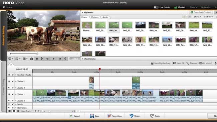Viewport: 217px width, 122px height.
Task: Toggle visibility of Video 2 track
Action: coord(9,81)
